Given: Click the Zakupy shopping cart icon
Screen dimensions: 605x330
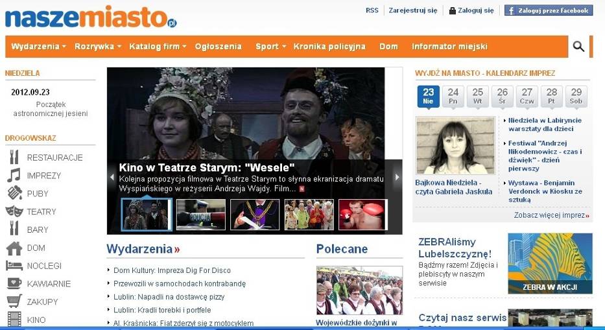Looking at the screenshot, I should (14, 301).
